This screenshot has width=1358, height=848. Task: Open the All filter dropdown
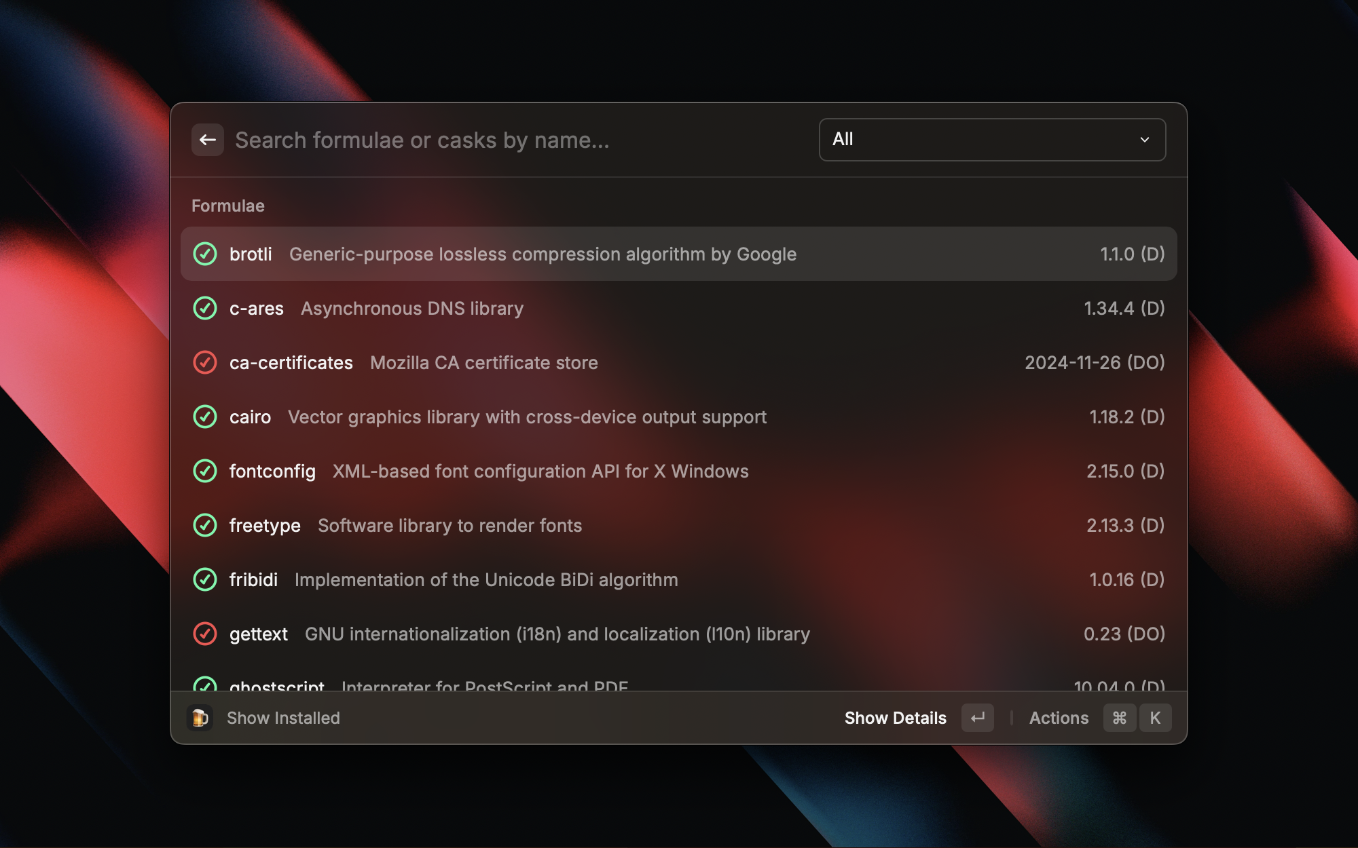992,139
